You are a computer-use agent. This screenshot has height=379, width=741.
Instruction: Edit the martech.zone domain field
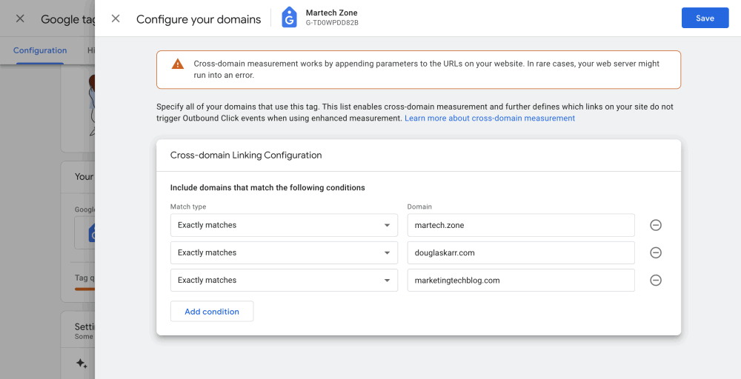tap(521, 225)
